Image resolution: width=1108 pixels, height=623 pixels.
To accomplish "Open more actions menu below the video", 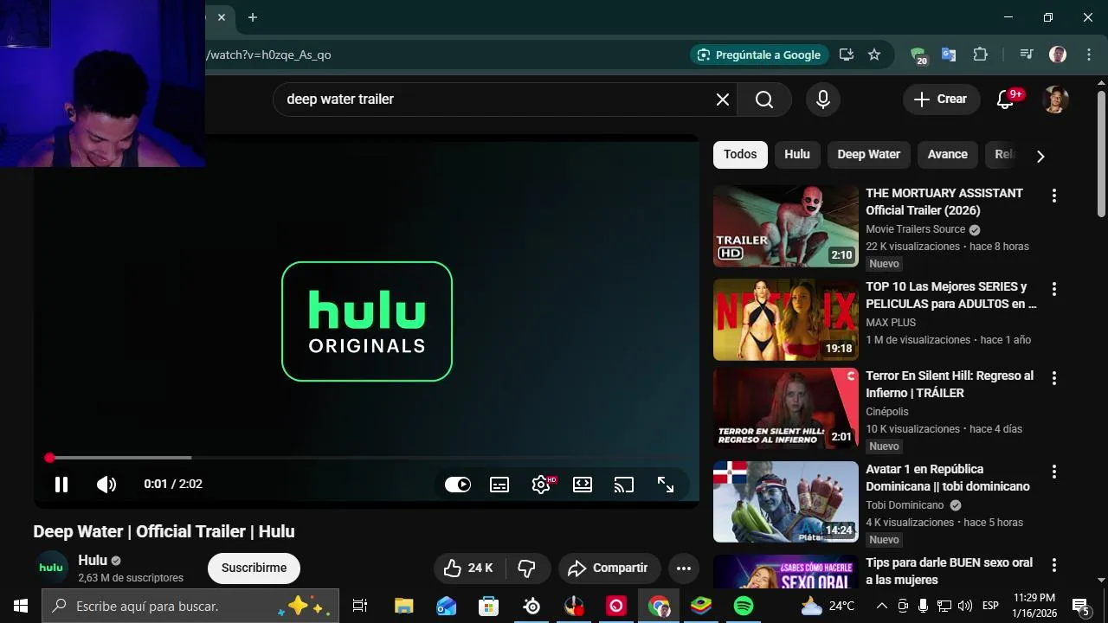I will coord(683,568).
